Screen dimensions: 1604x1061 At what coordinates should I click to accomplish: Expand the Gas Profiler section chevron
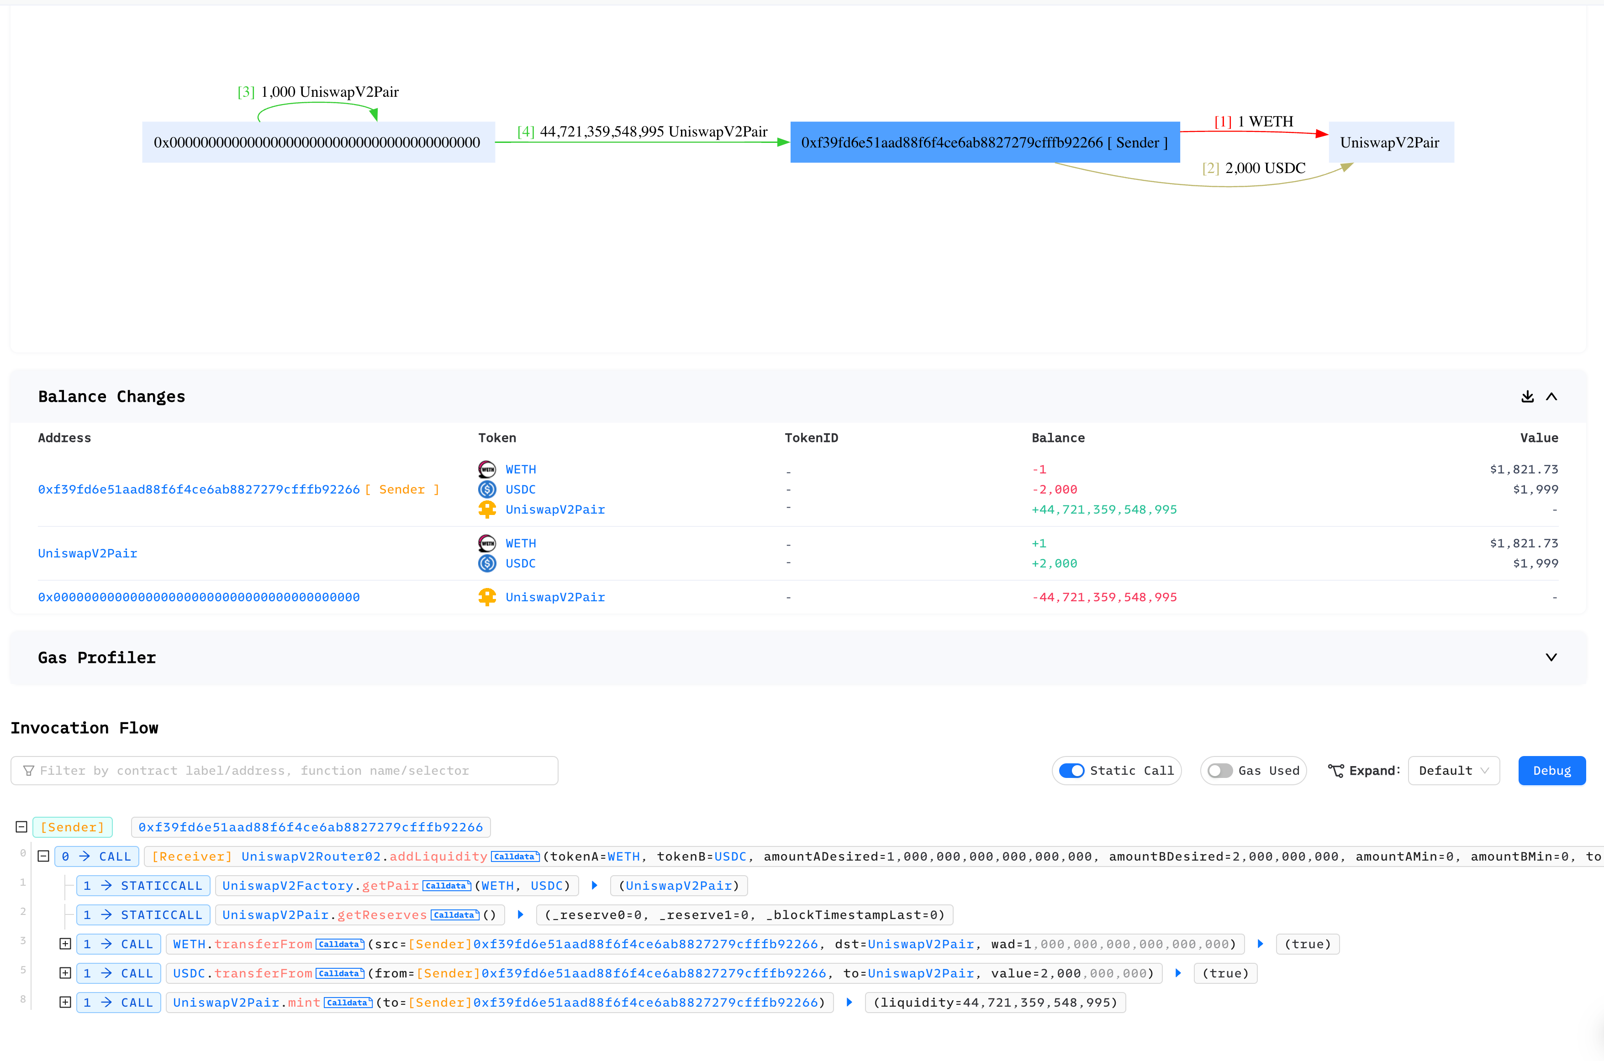[x=1551, y=657]
